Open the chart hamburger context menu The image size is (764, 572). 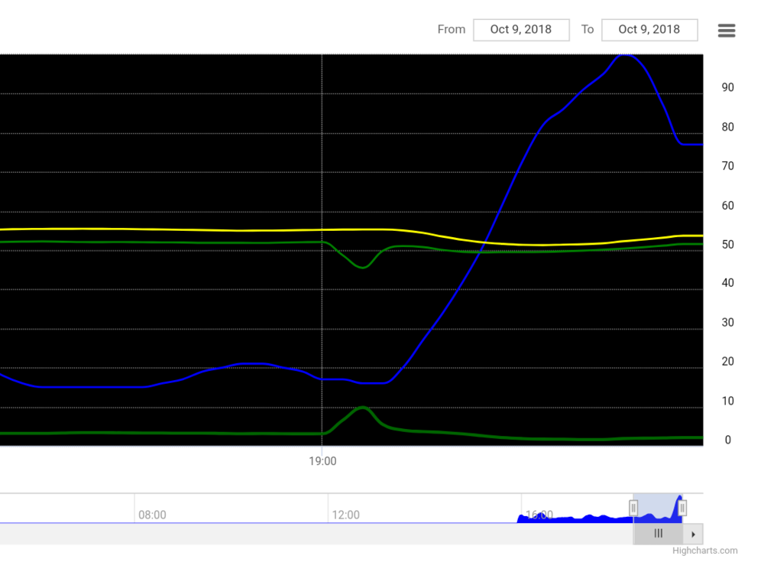[x=727, y=31]
